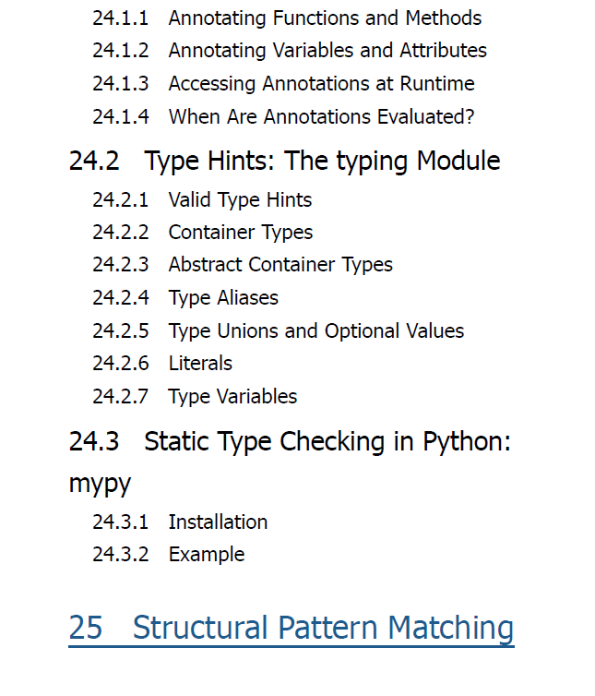Screen dimensions: 595x696
Task: Open 24.1.3 Accessing Annotations at Runtime
Action: pyautogui.click(x=283, y=83)
